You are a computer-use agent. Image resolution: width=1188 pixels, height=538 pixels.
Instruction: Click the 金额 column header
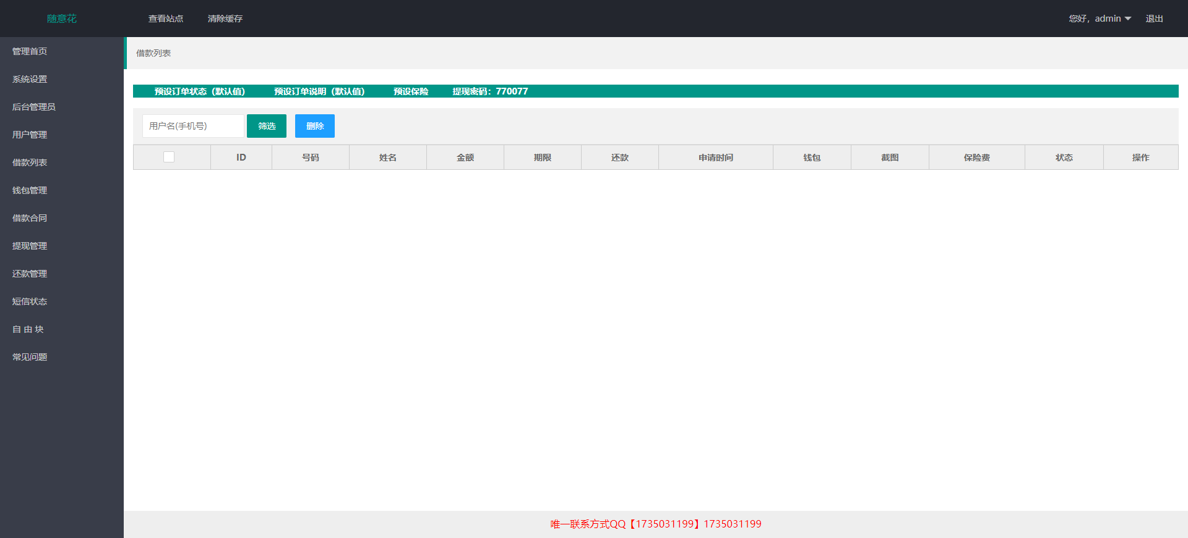click(465, 158)
